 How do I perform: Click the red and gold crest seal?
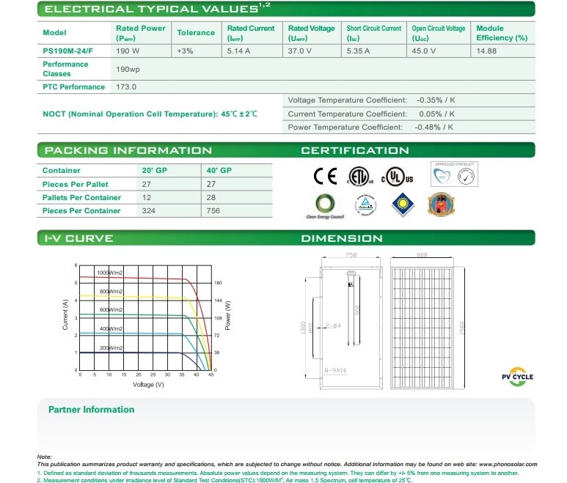click(442, 203)
